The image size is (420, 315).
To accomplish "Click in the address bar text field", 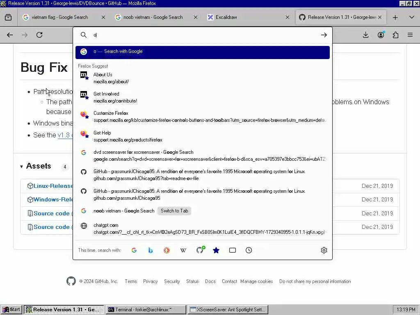I will click(x=203, y=35).
